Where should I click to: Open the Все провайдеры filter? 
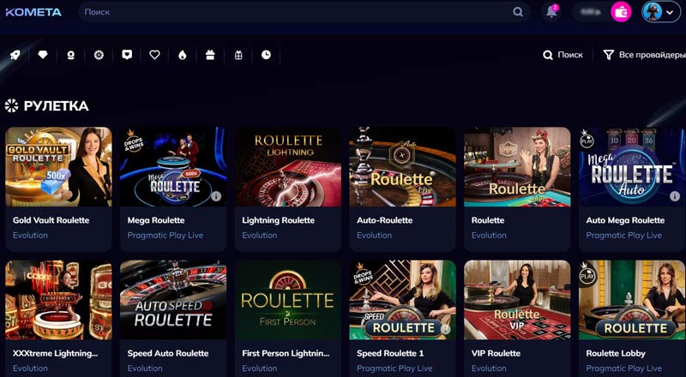pyautogui.click(x=644, y=55)
